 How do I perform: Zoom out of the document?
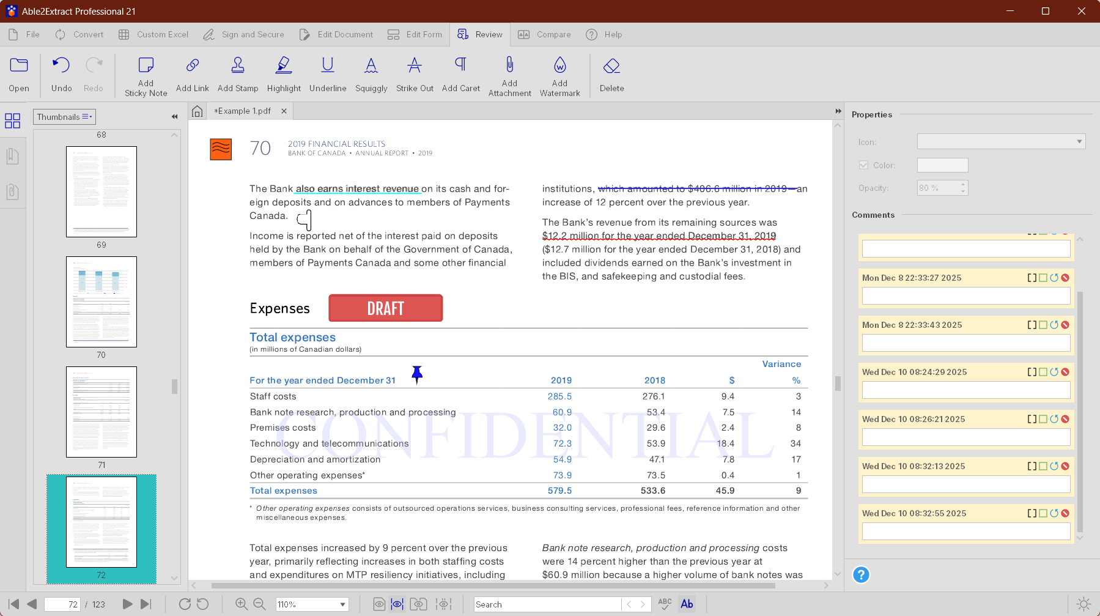click(259, 604)
